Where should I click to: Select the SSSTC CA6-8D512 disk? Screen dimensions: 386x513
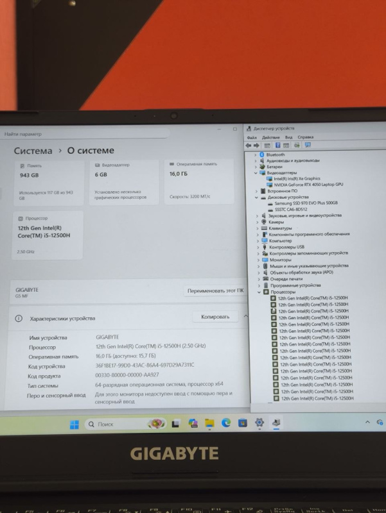tap(291, 210)
